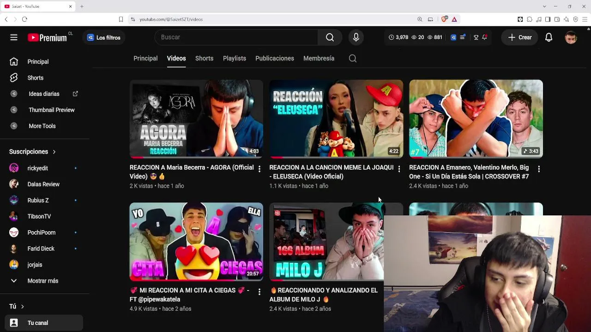Click the Los filtros button
This screenshot has height=332, width=591.
tap(104, 38)
